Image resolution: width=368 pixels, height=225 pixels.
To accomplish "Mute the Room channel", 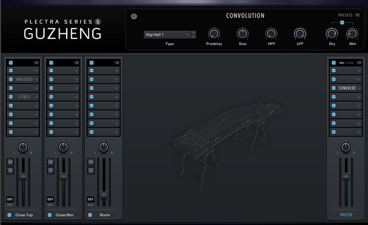I will coord(91,162).
